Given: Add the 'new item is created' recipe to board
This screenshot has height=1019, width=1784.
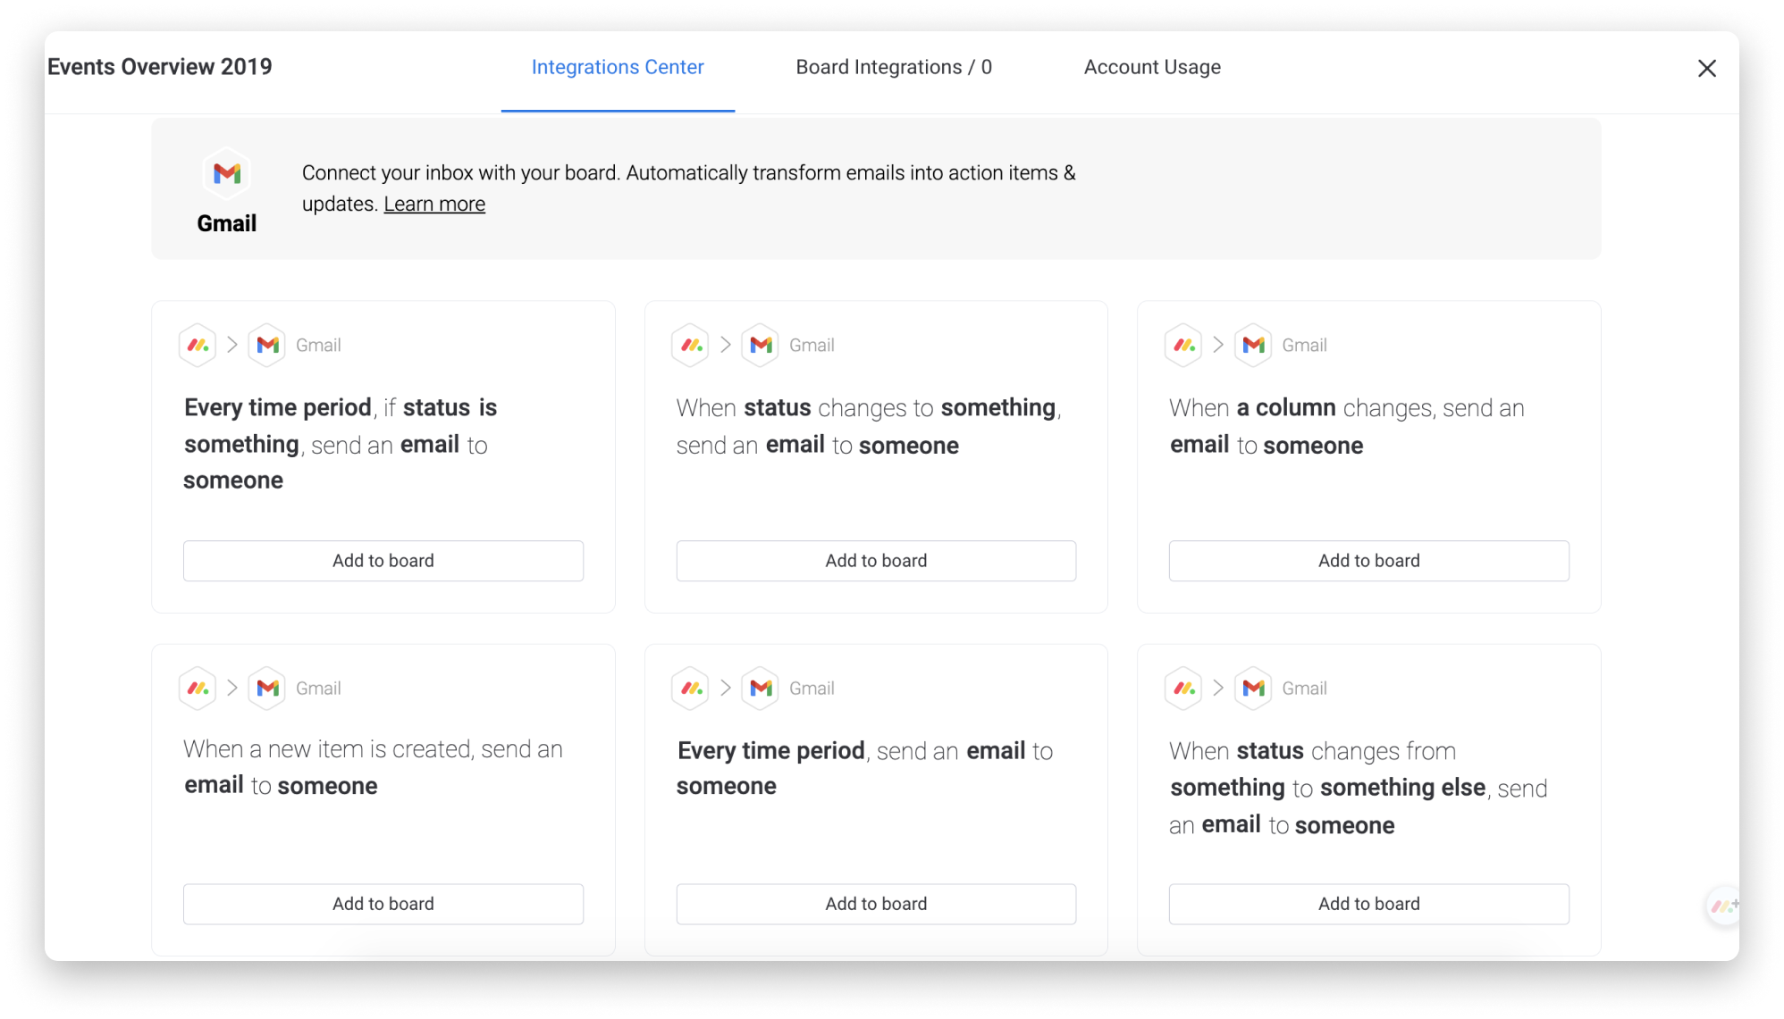Looking at the screenshot, I should (x=383, y=904).
